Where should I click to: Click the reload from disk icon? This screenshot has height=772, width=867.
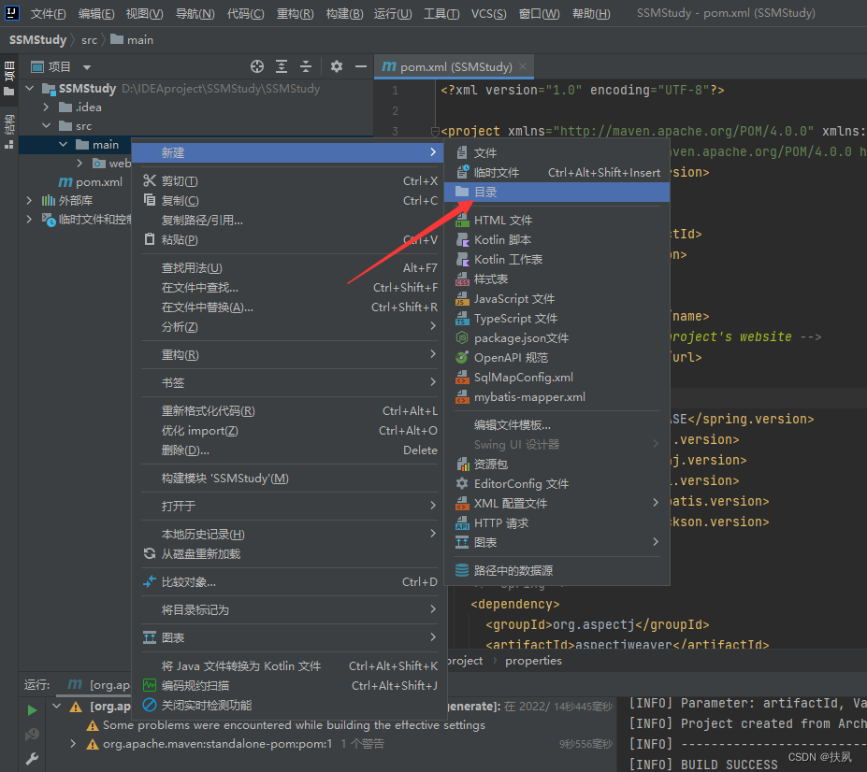point(150,553)
